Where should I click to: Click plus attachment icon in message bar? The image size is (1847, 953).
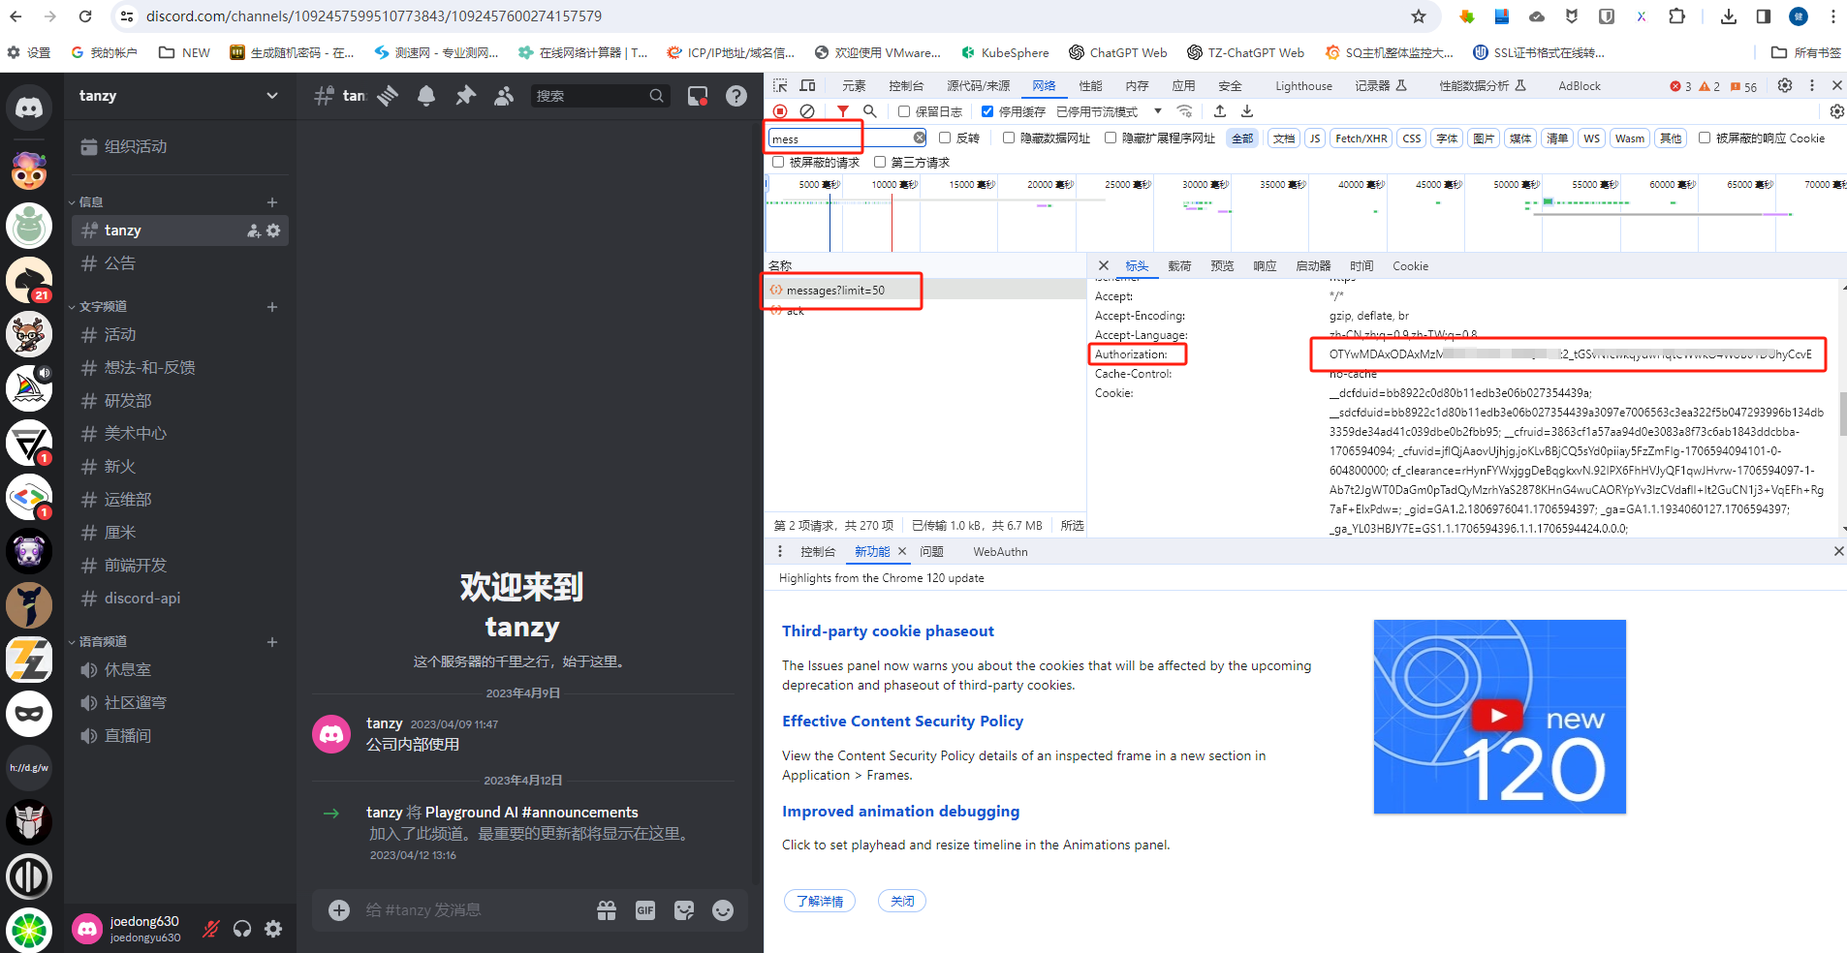coord(339,910)
